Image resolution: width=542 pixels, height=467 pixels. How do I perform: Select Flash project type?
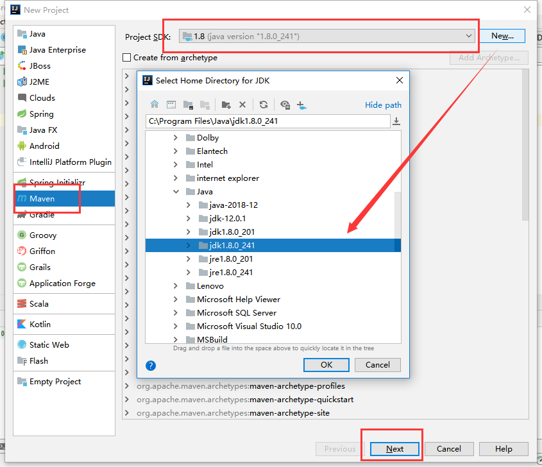64,361
